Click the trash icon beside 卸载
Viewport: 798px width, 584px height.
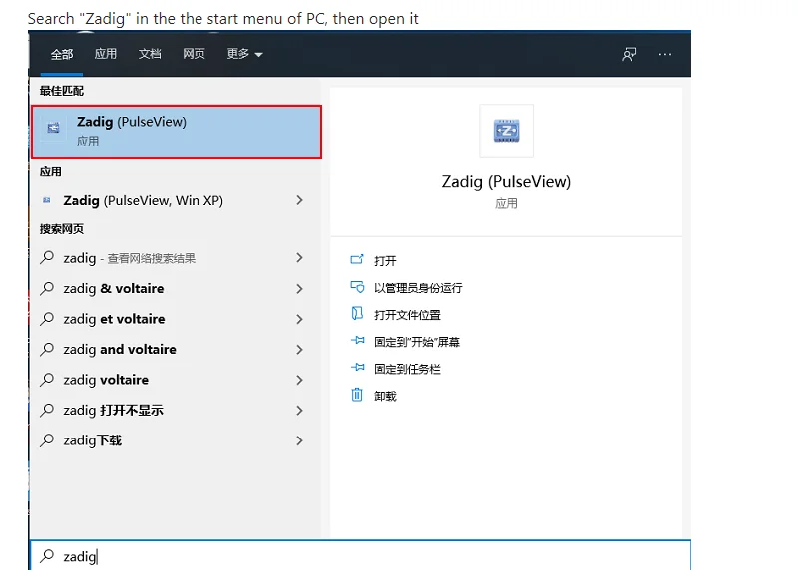(x=357, y=395)
